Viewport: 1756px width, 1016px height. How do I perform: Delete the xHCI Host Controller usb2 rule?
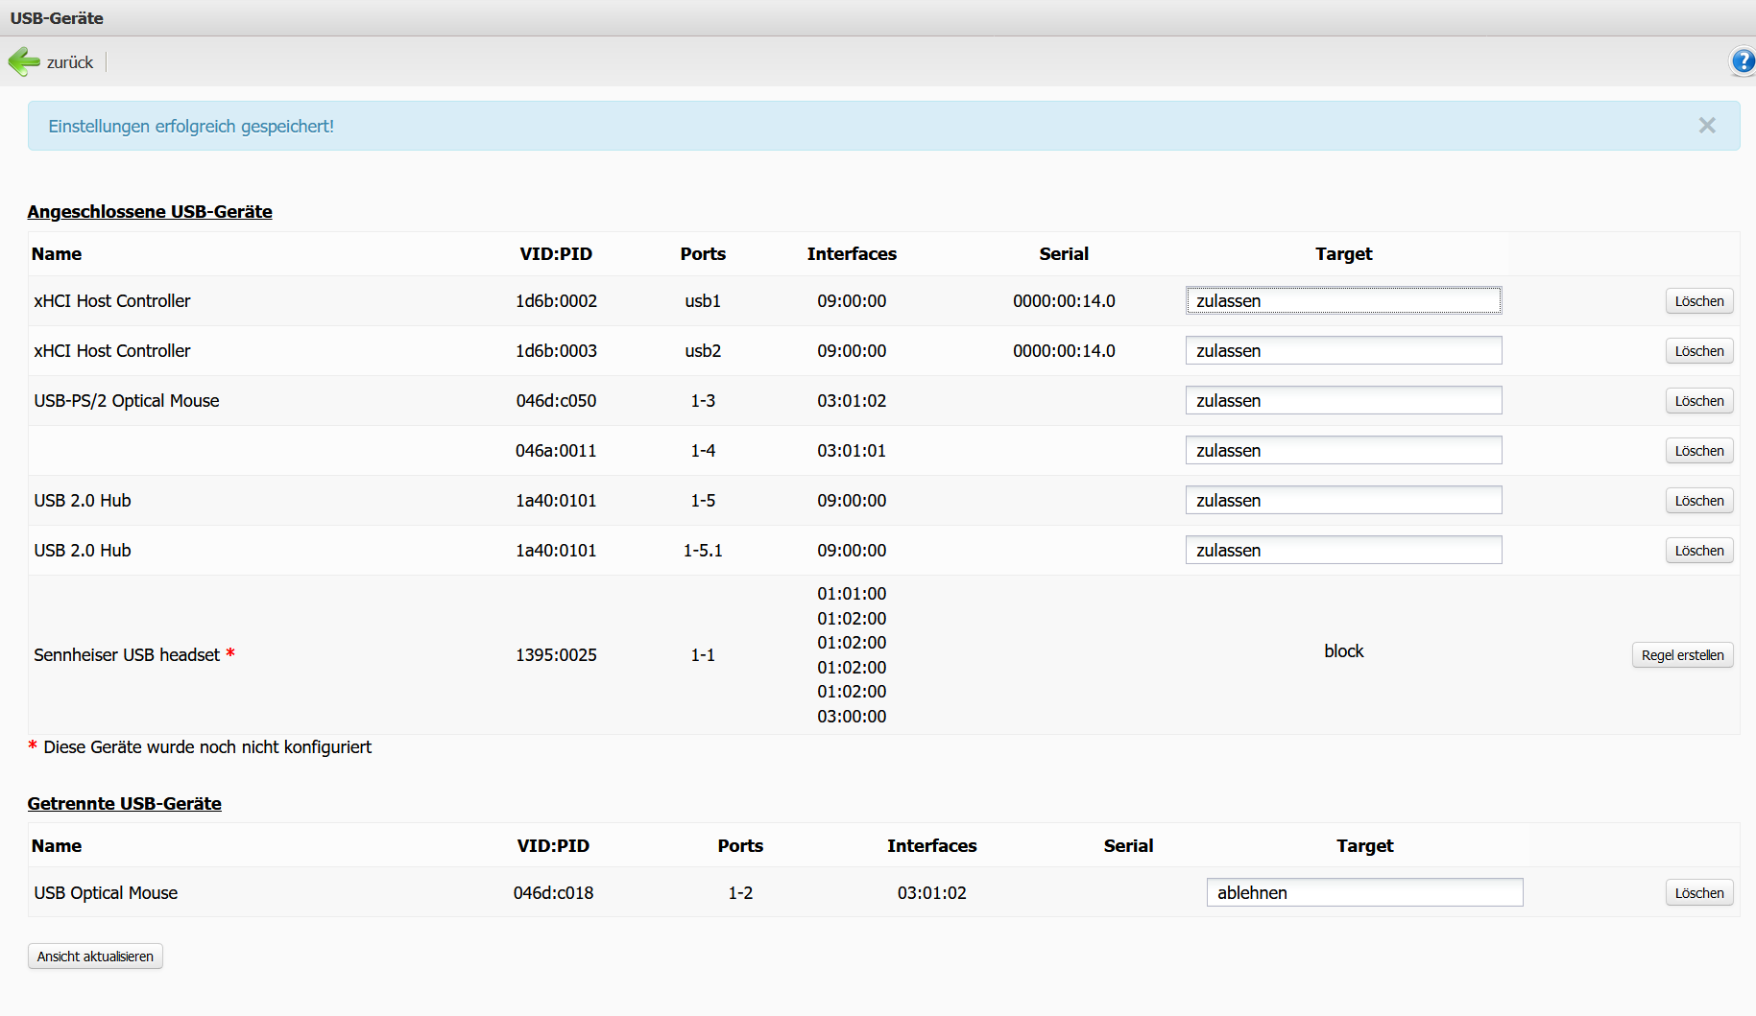[x=1698, y=351]
